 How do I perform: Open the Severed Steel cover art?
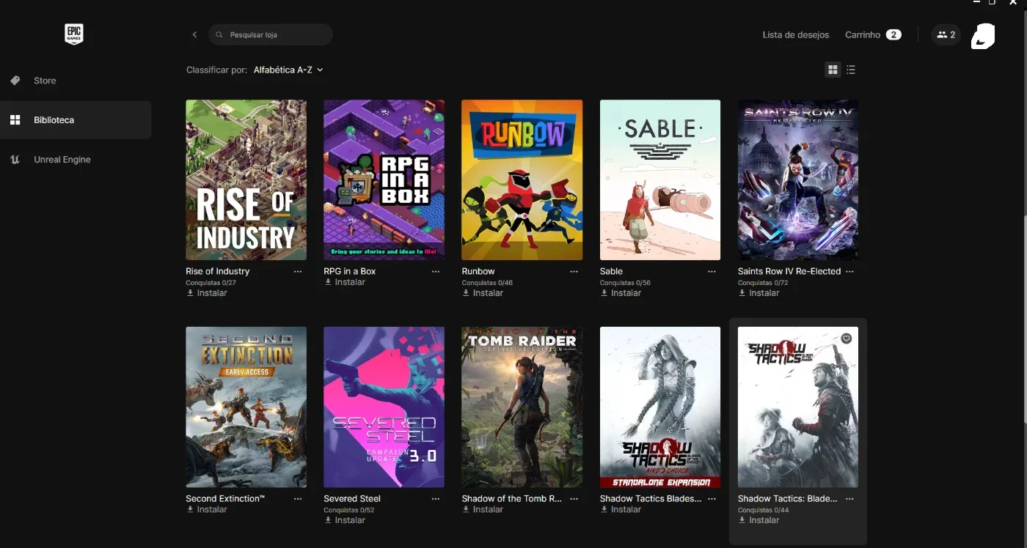click(x=384, y=407)
